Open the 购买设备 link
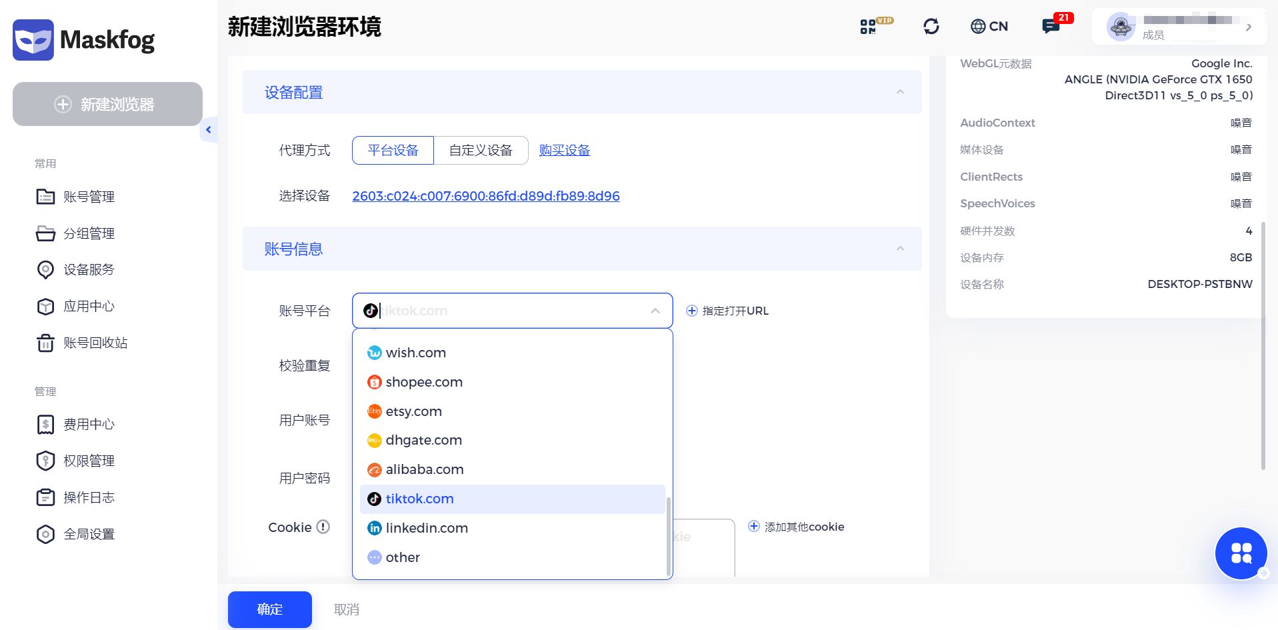 pyautogui.click(x=565, y=150)
